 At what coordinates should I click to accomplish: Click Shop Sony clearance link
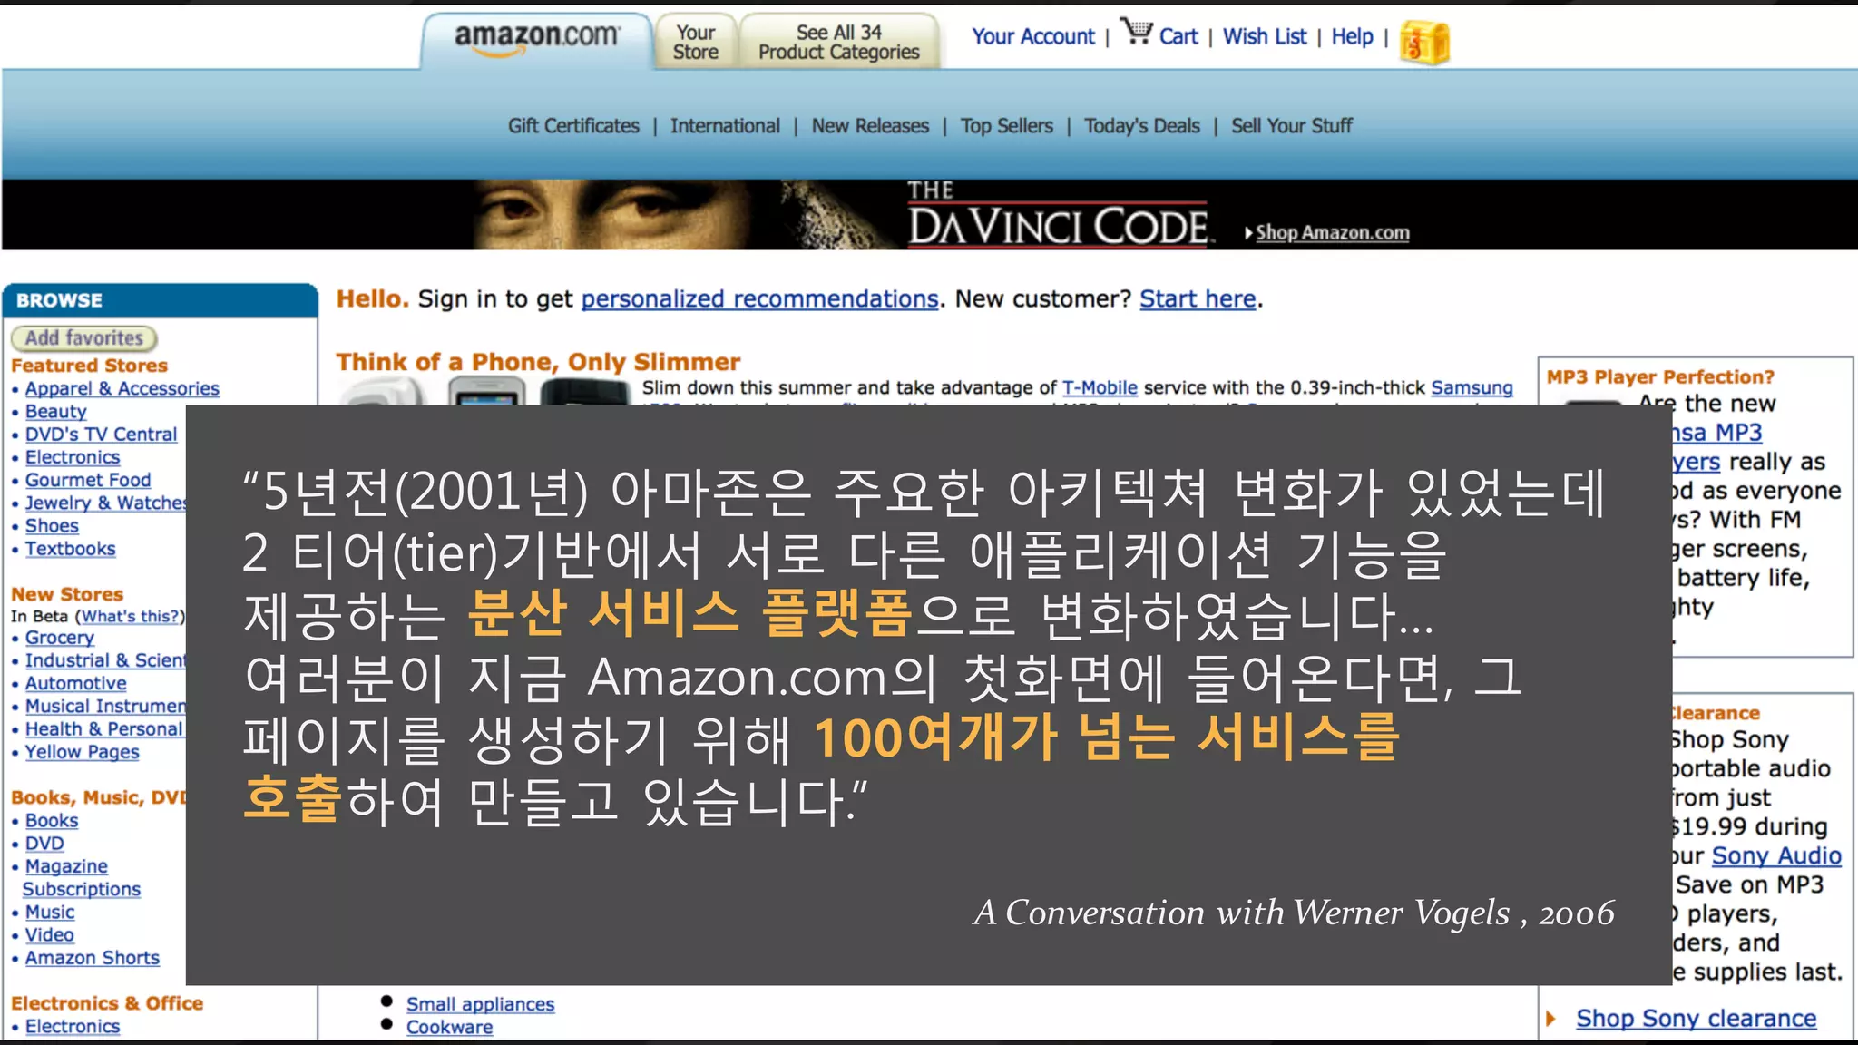pyautogui.click(x=1697, y=1019)
